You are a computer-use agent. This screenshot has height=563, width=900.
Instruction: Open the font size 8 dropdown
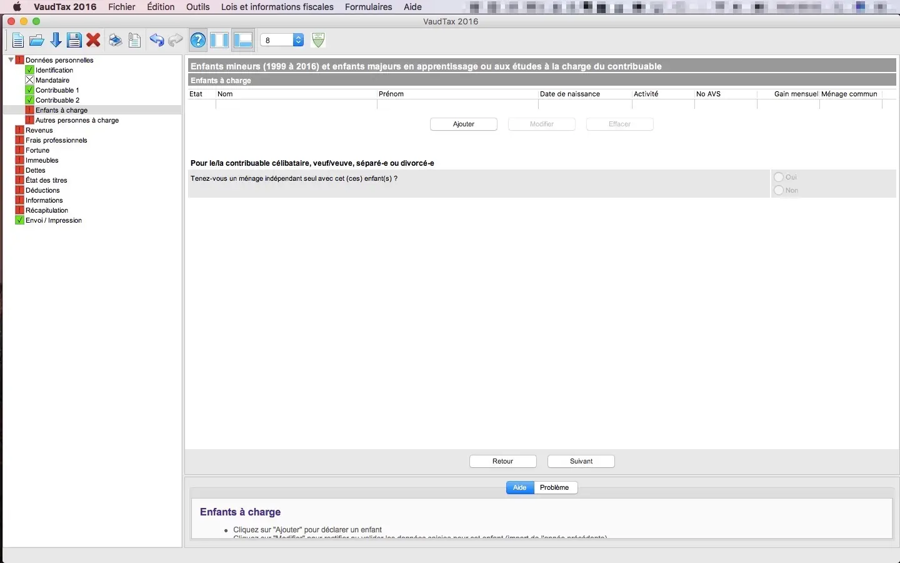click(282, 40)
